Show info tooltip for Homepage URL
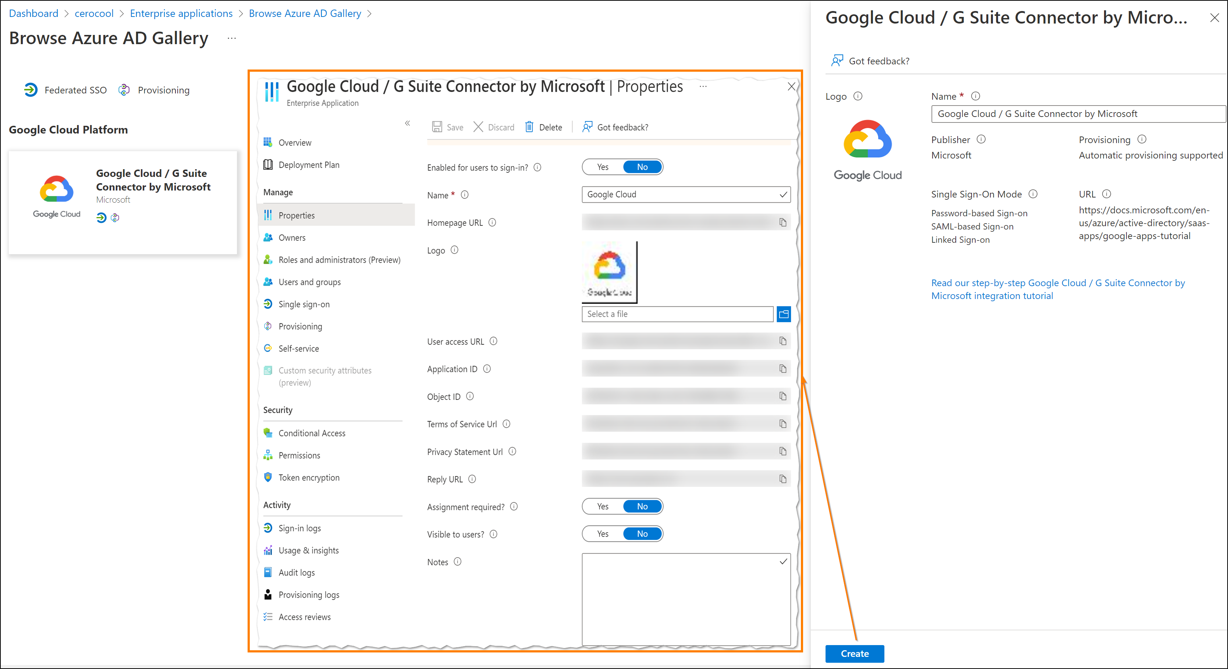Viewport: 1228px width, 669px height. pos(493,223)
